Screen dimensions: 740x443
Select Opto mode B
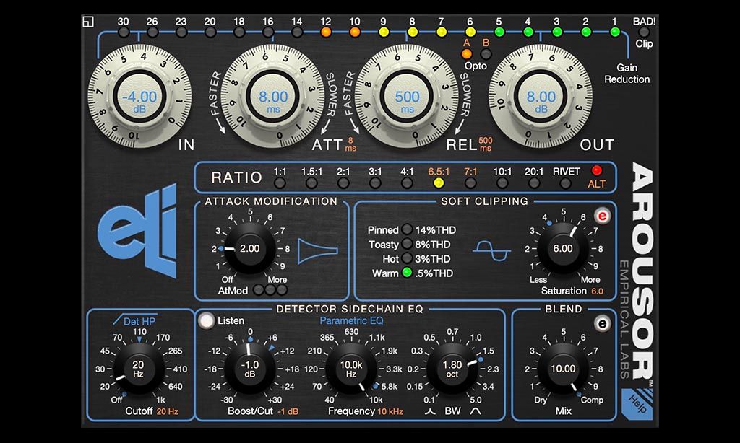click(486, 53)
